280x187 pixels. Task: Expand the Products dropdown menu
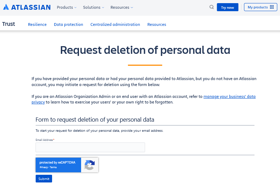pyautogui.click(x=66, y=7)
